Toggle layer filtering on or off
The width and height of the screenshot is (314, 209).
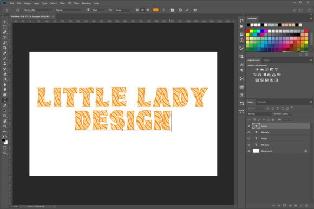[292, 107]
